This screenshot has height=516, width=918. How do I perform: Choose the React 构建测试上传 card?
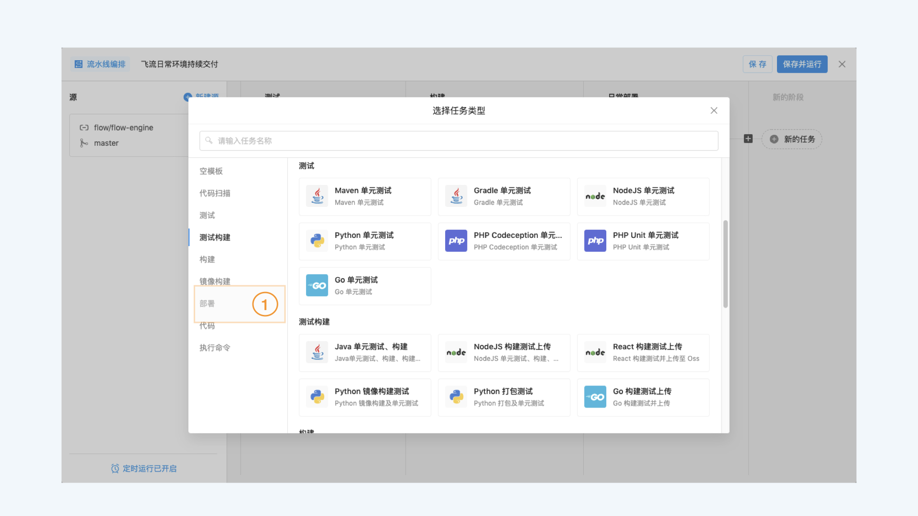pyautogui.click(x=643, y=353)
